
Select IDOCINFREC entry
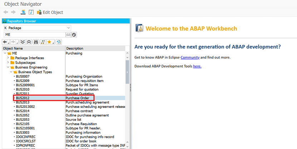(x=25, y=137)
